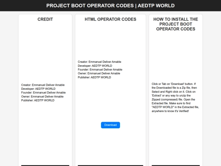The height and width of the screenshot is (166, 221).
Task: Click the HTML OPERATOR CODES heading
Action: tap(110, 19)
